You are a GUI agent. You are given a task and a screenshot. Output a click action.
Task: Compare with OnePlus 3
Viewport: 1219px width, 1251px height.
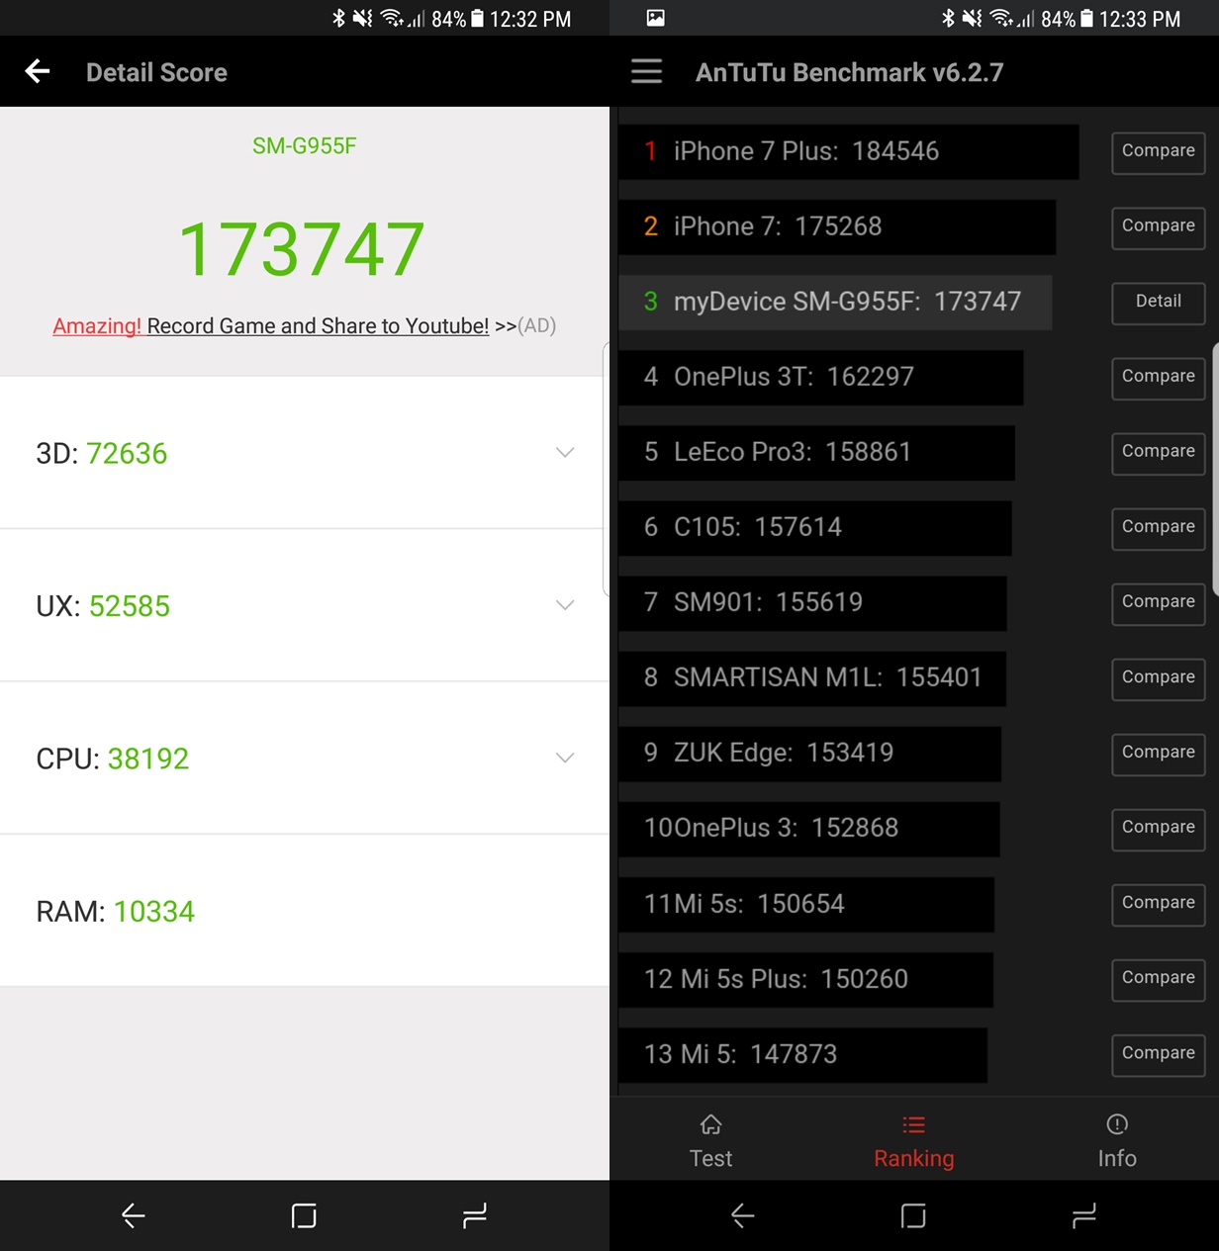click(1158, 828)
